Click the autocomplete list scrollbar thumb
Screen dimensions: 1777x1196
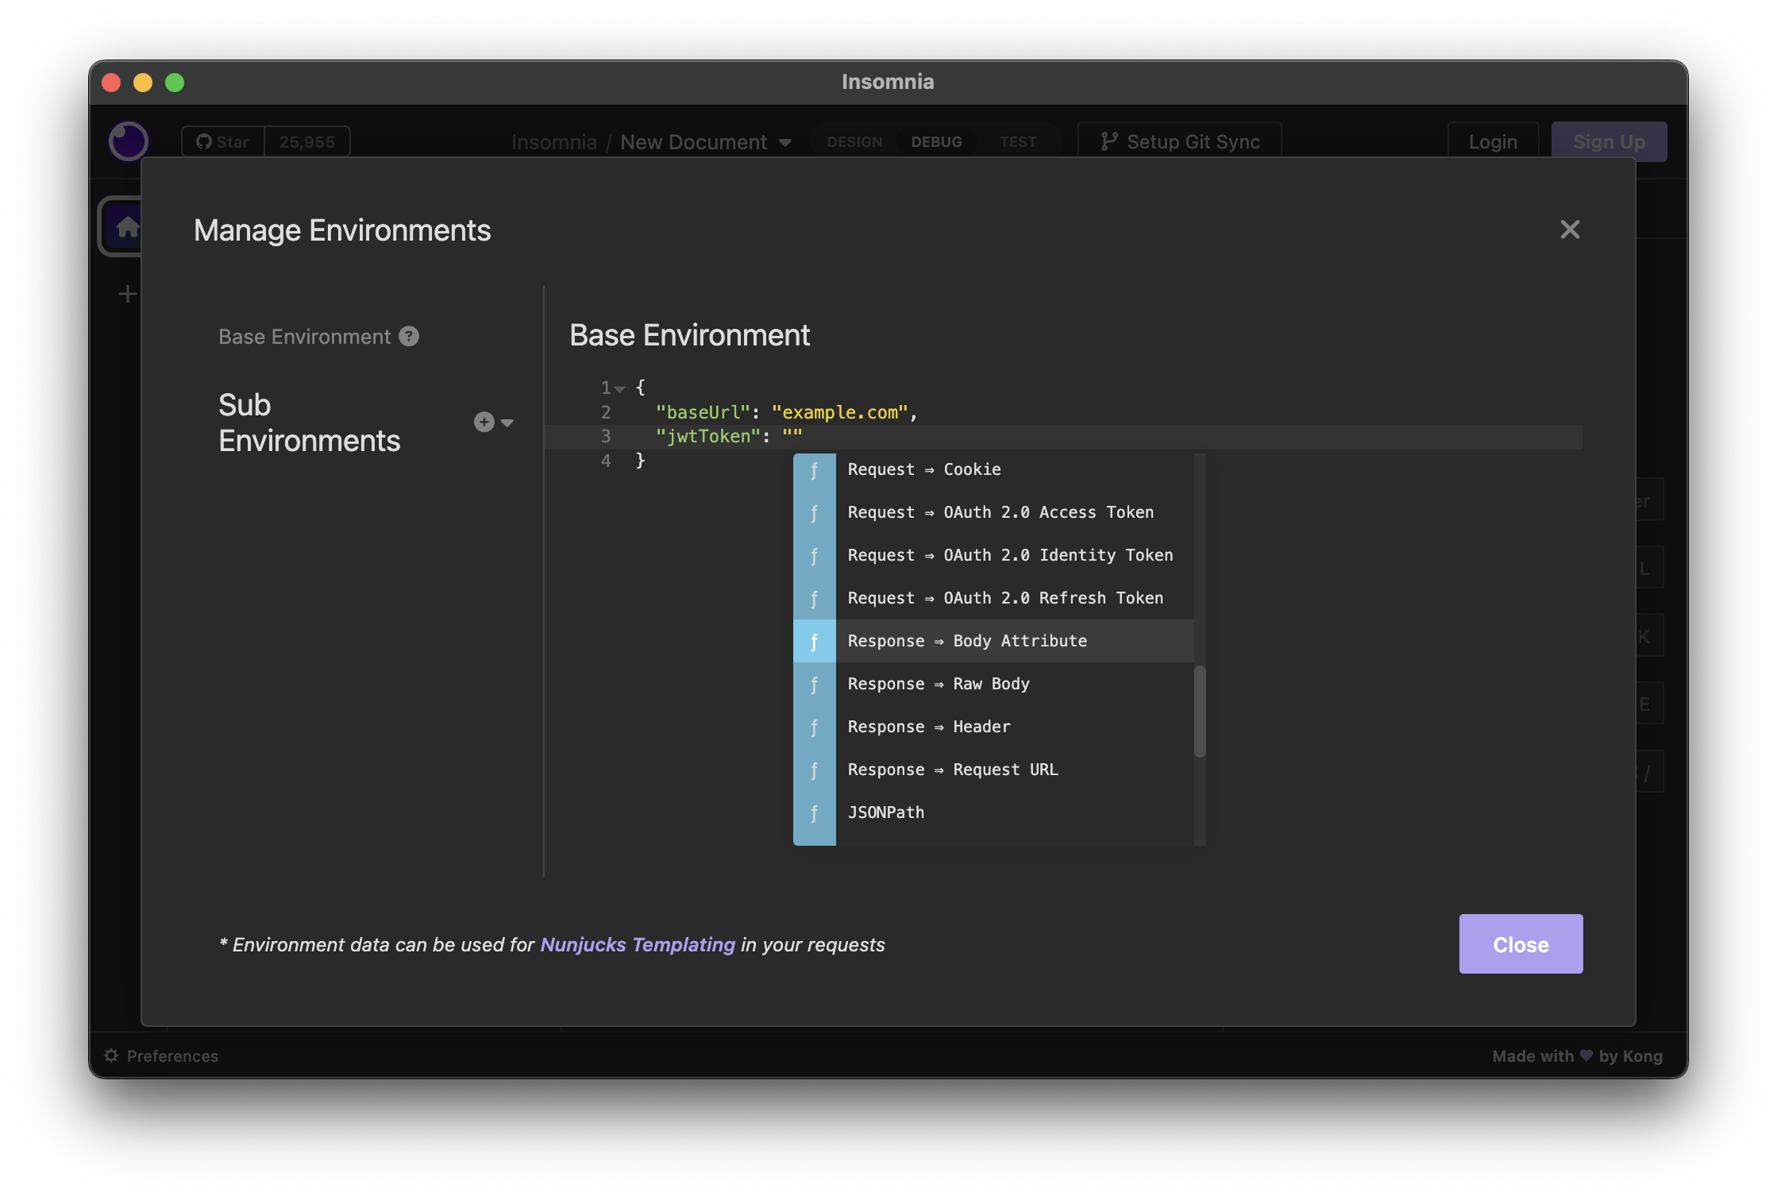[1200, 711]
